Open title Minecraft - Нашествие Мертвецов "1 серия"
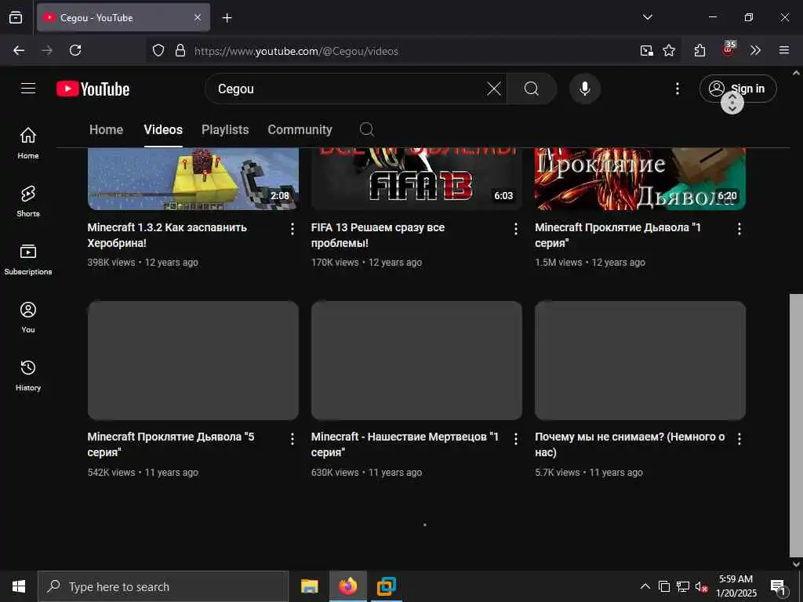Image resolution: width=803 pixels, height=602 pixels. 405,444
